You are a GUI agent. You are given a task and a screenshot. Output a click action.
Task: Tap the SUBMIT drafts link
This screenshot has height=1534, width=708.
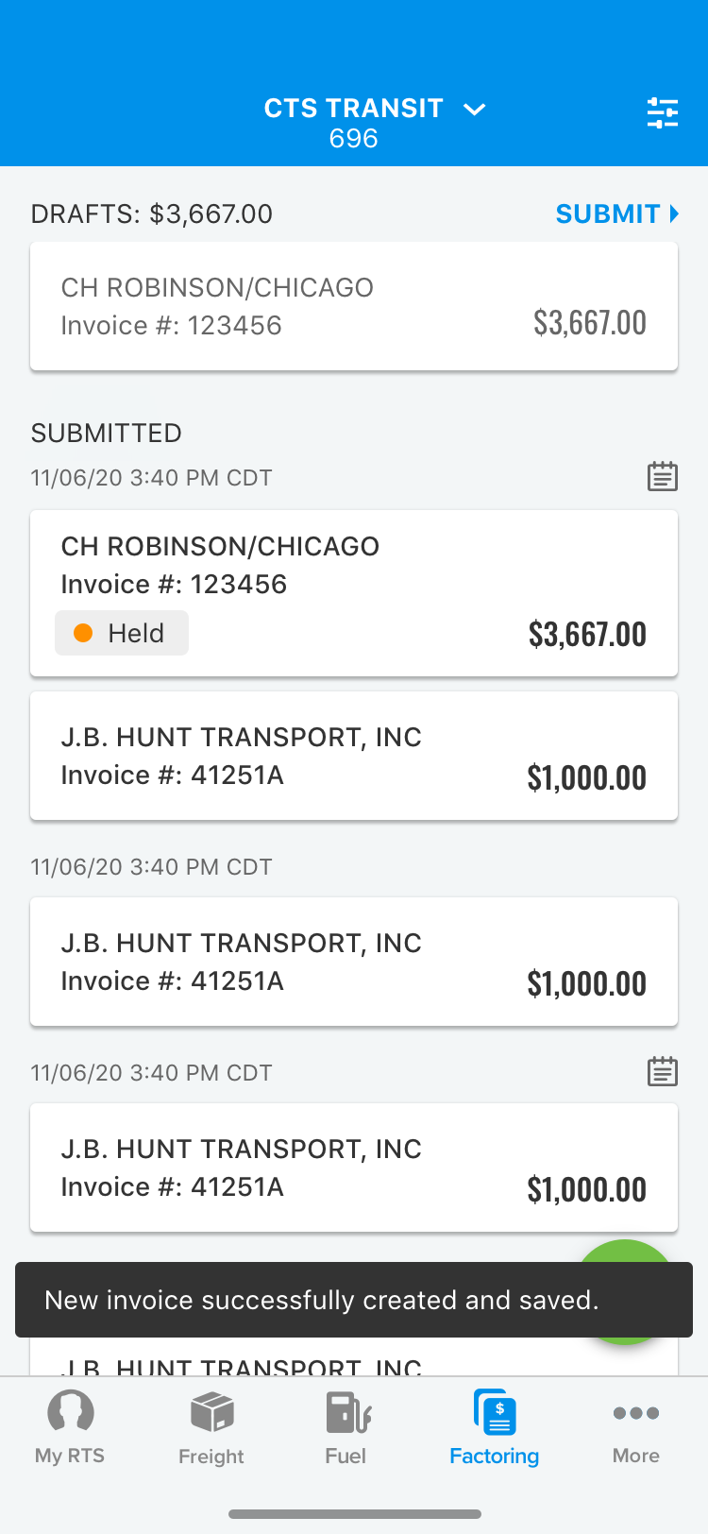tap(617, 213)
